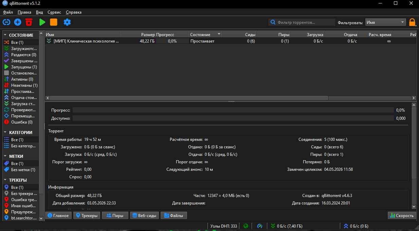Select the 'Активны (0)' status filter
Screen dimensions: 419x231
tap(21, 79)
